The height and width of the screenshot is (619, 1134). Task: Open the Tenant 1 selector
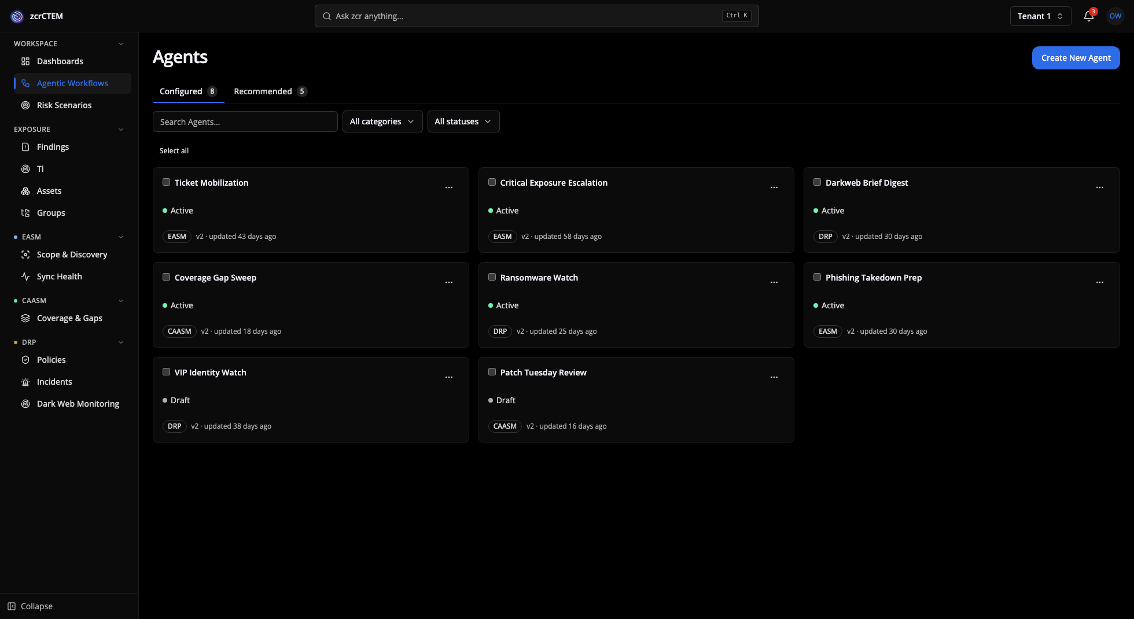tap(1040, 16)
